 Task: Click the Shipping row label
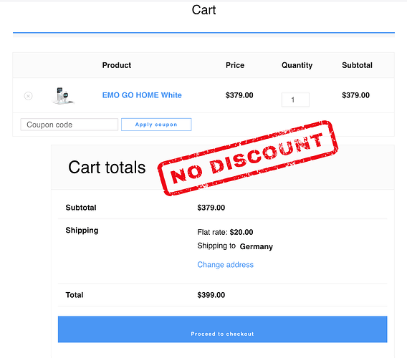pos(82,231)
